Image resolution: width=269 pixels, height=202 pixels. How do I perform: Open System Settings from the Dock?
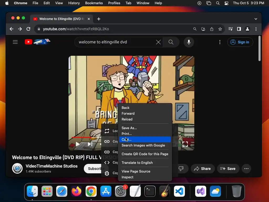click(x=120, y=191)
